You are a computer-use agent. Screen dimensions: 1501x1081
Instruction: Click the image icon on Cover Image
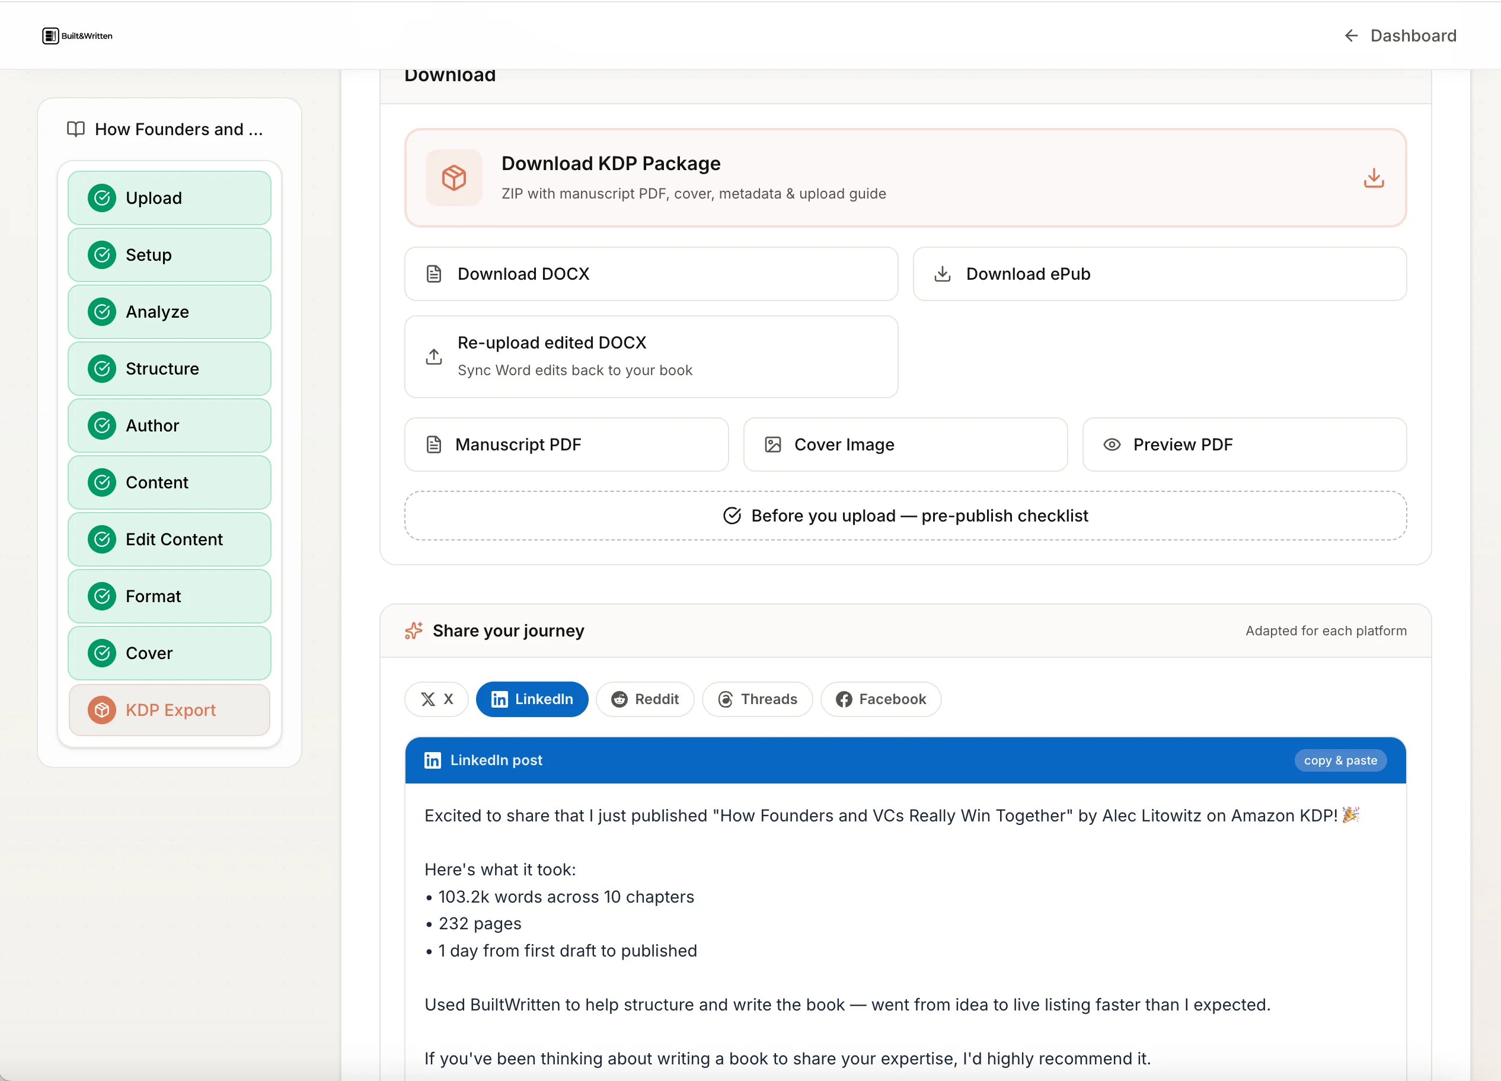click(x=773, y=444)
